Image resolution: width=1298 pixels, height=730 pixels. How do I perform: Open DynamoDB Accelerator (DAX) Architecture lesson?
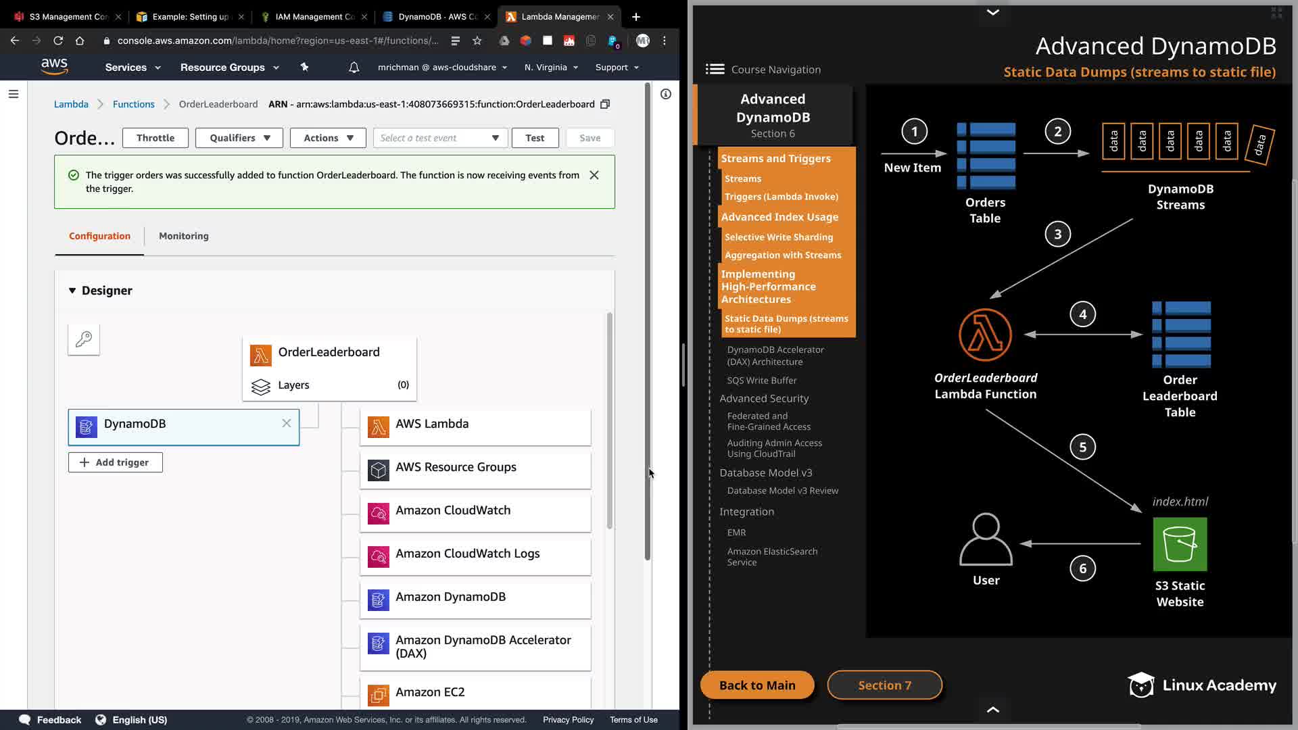775,356
